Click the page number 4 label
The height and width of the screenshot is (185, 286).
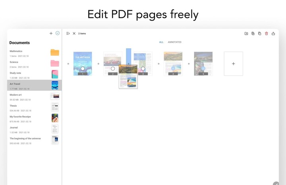[173, 74]
